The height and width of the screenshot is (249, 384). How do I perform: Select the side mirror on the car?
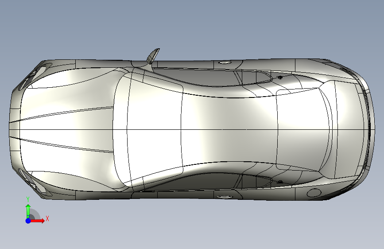point(153,56)
